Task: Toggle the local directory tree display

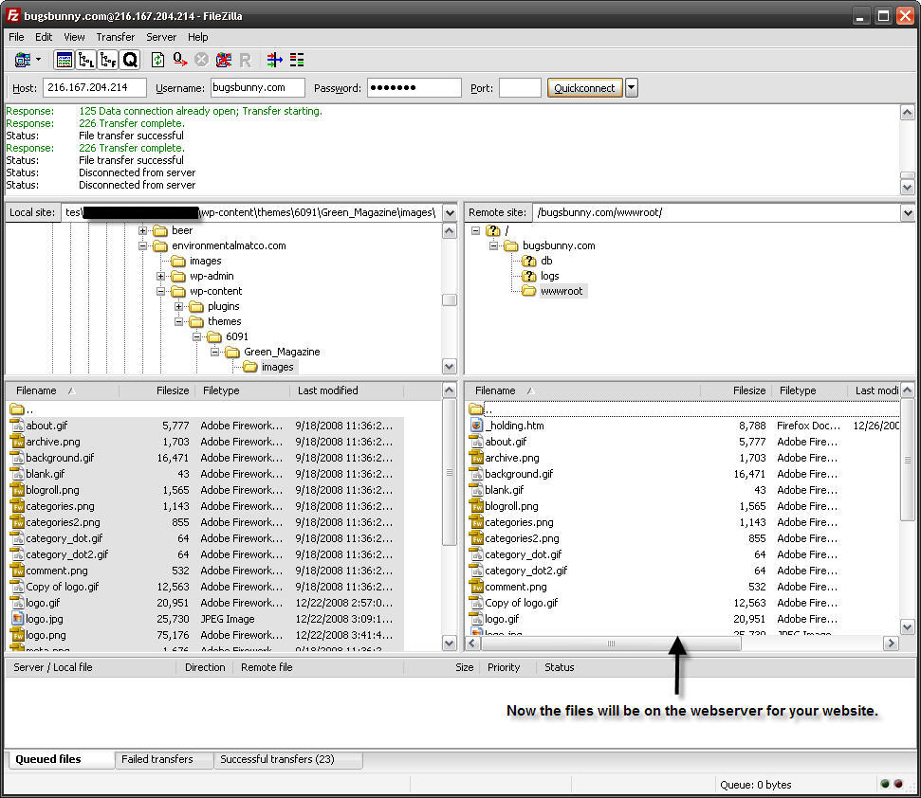Action: click(85, 60)
